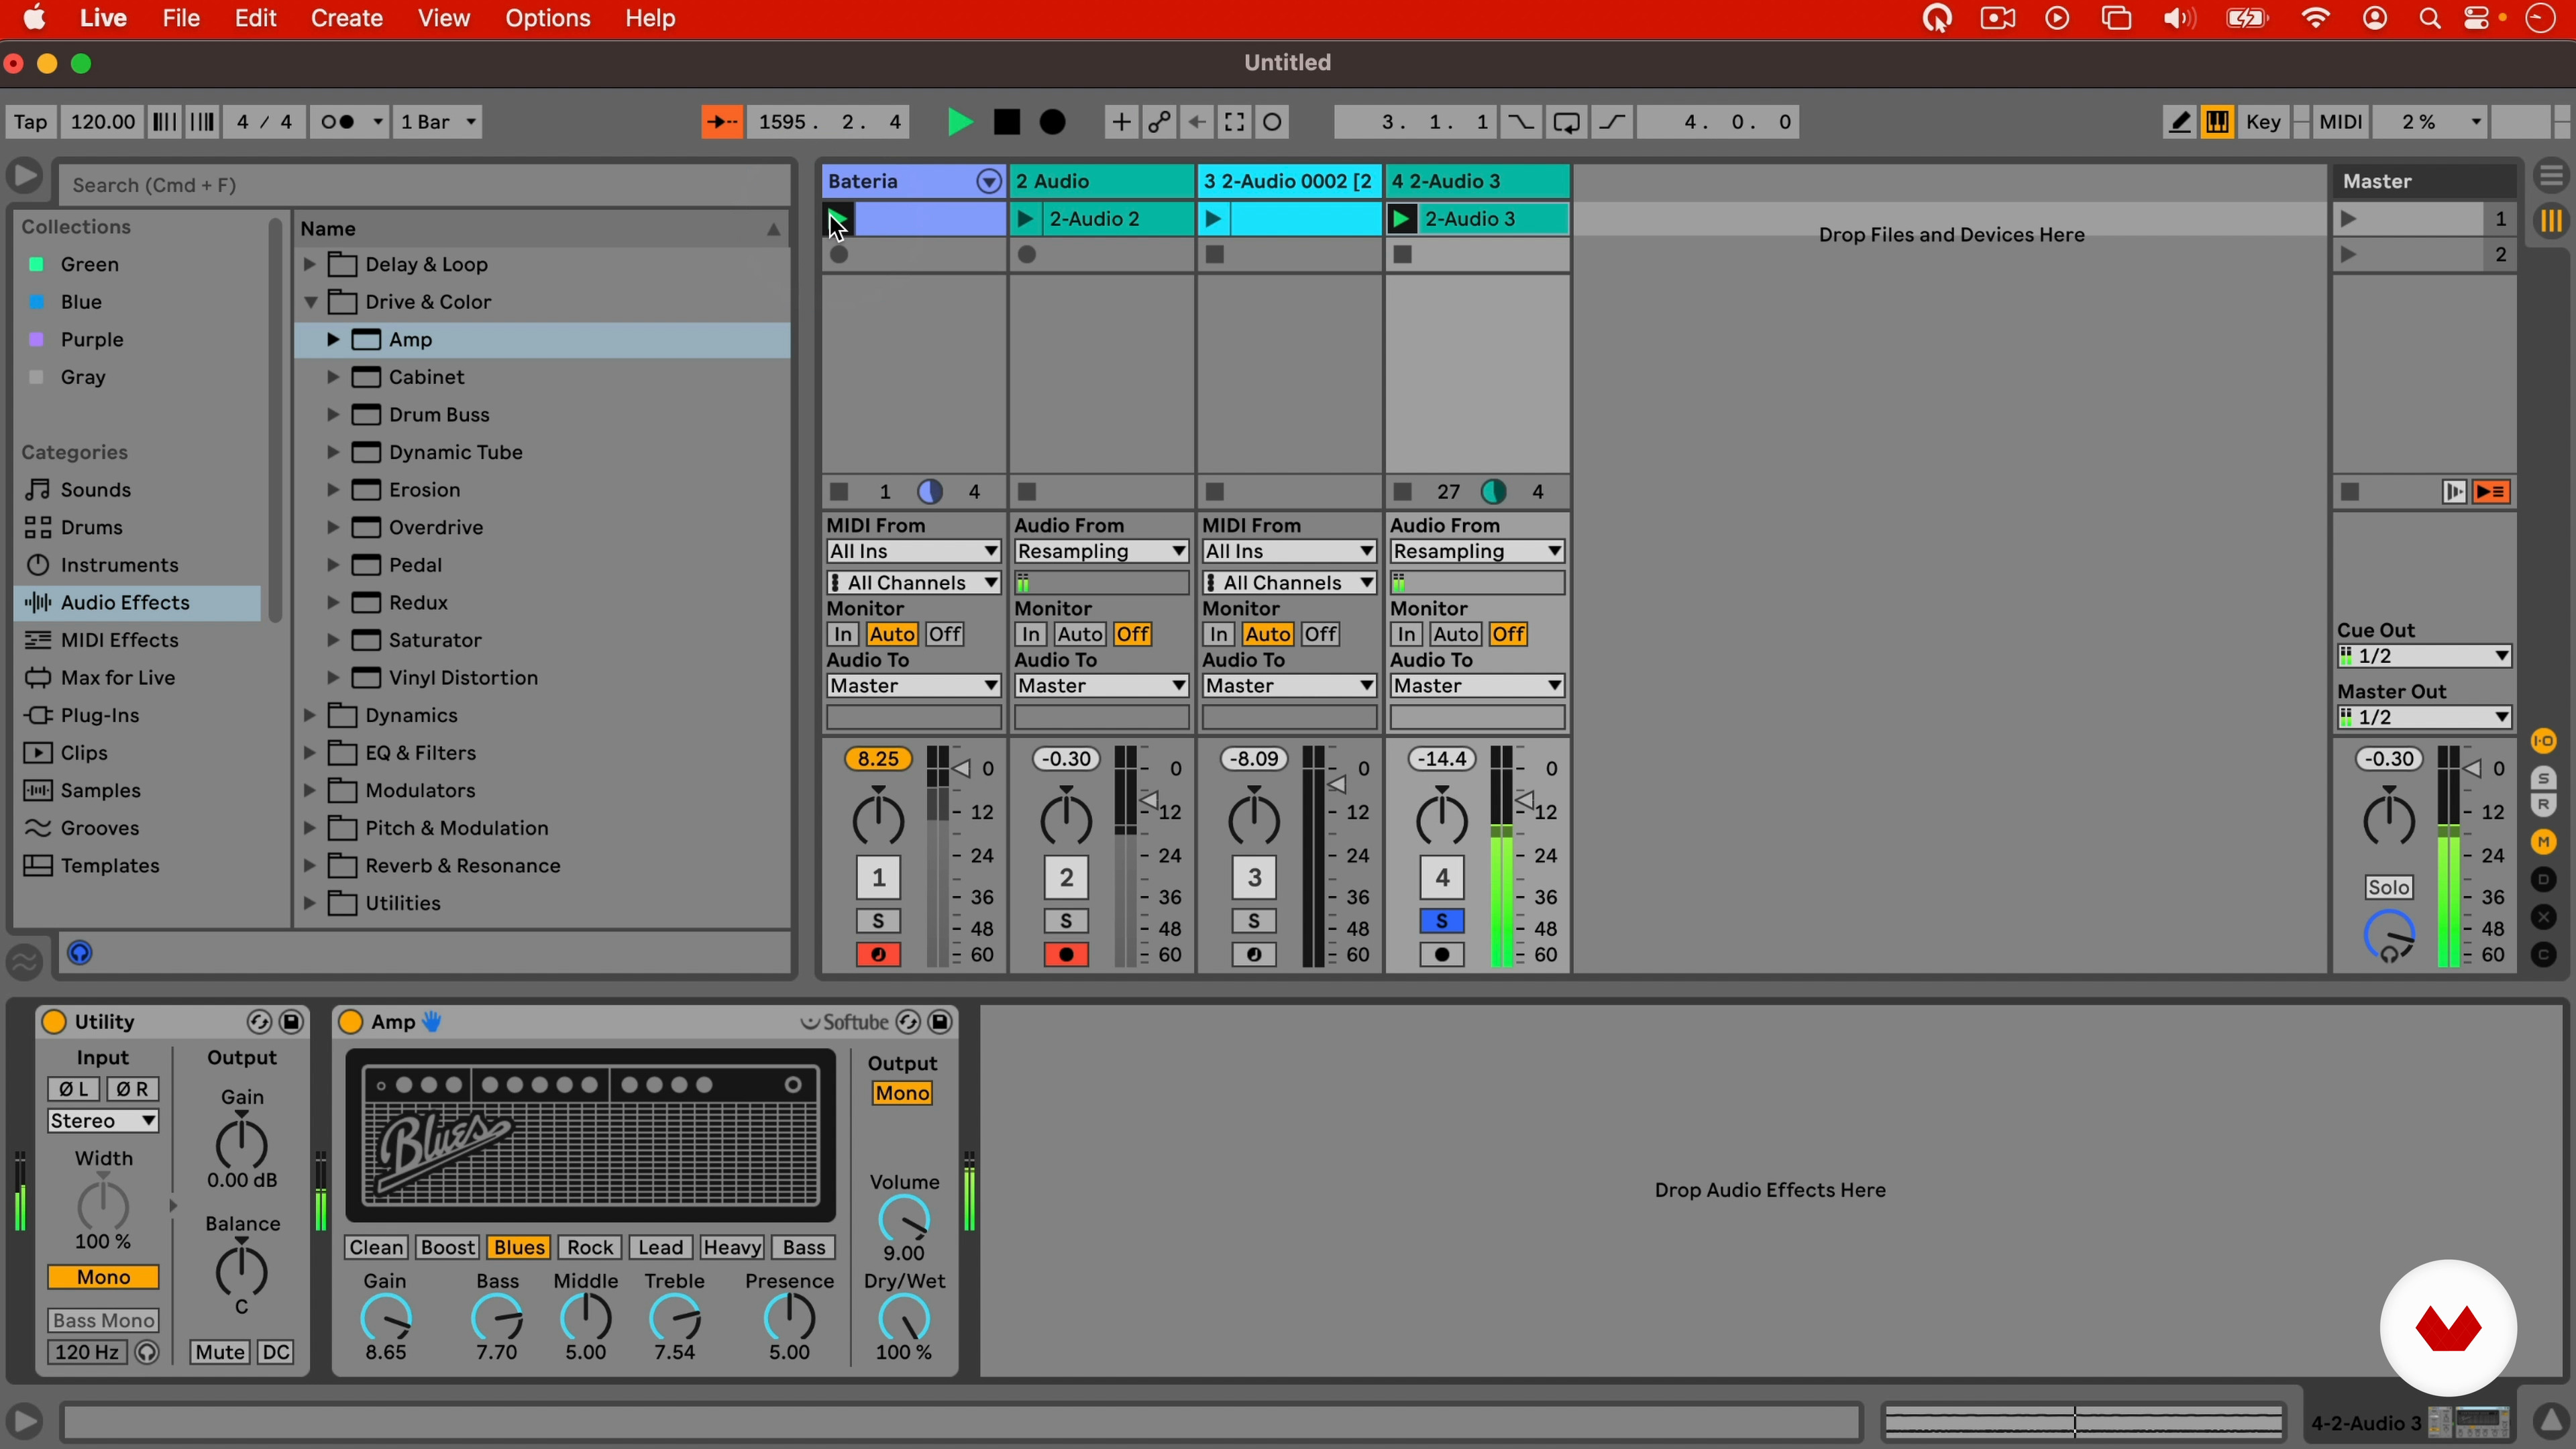Toggle Session Record circle icon
2576x1449 pixels.
(x=1273, y=122)
